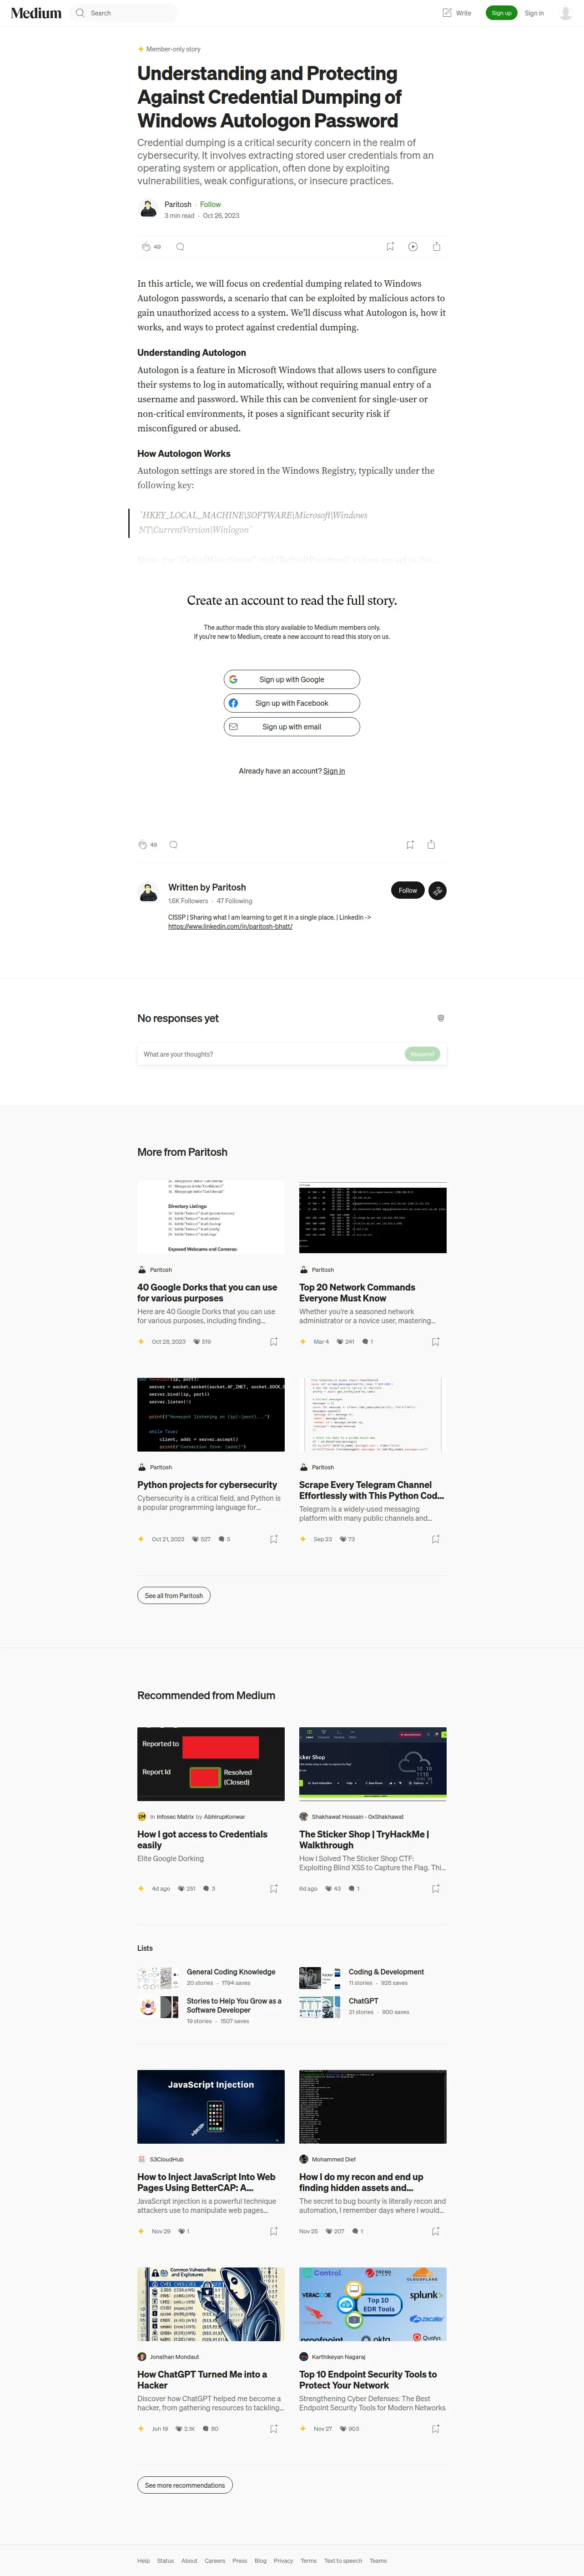This screenshot has width=584, height=2576.
Task: Click Help in the footer
Action: (143, 2561)
